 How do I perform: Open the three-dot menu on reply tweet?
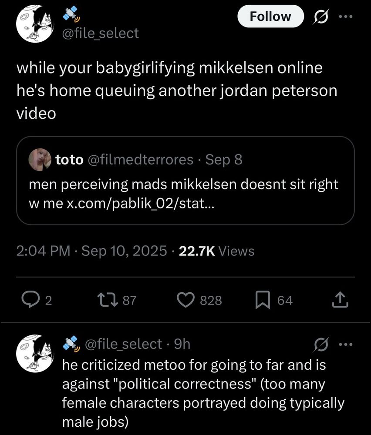pos(347,344)
